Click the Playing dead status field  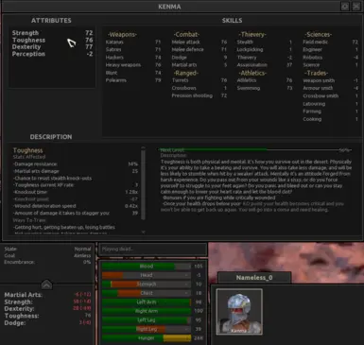(x=153, y=249)
